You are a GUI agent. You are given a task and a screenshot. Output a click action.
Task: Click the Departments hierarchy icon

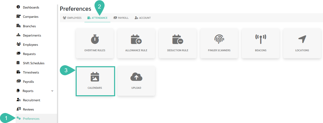coord(18,35)
